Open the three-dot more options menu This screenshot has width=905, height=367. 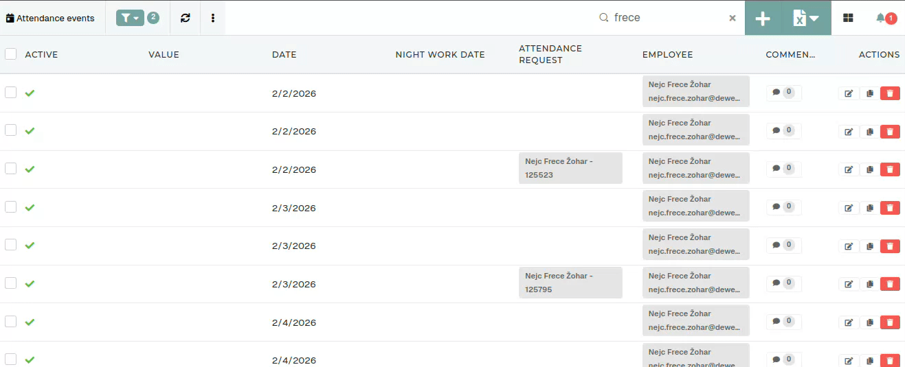[213, 18]
